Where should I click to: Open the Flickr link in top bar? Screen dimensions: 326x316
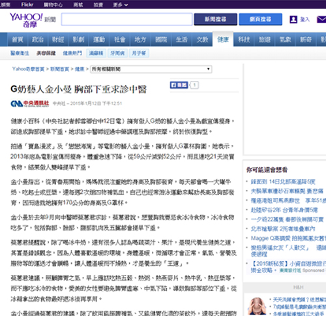click(27, 5)
